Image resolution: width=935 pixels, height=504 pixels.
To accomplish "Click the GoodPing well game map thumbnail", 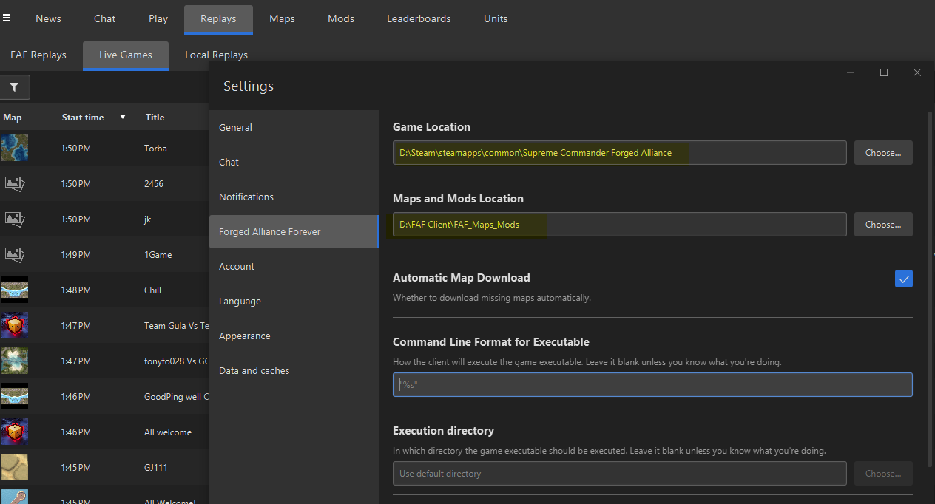I will coord(15,396).
